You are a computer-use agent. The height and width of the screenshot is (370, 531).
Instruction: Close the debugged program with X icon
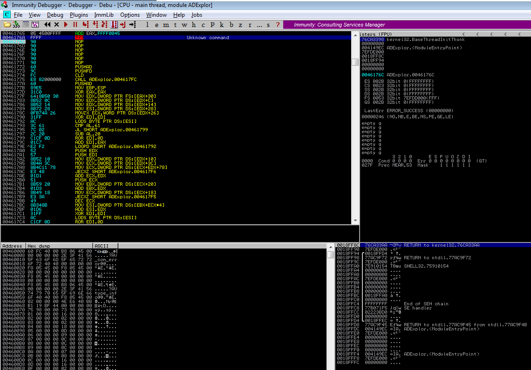tap(57, 25)
